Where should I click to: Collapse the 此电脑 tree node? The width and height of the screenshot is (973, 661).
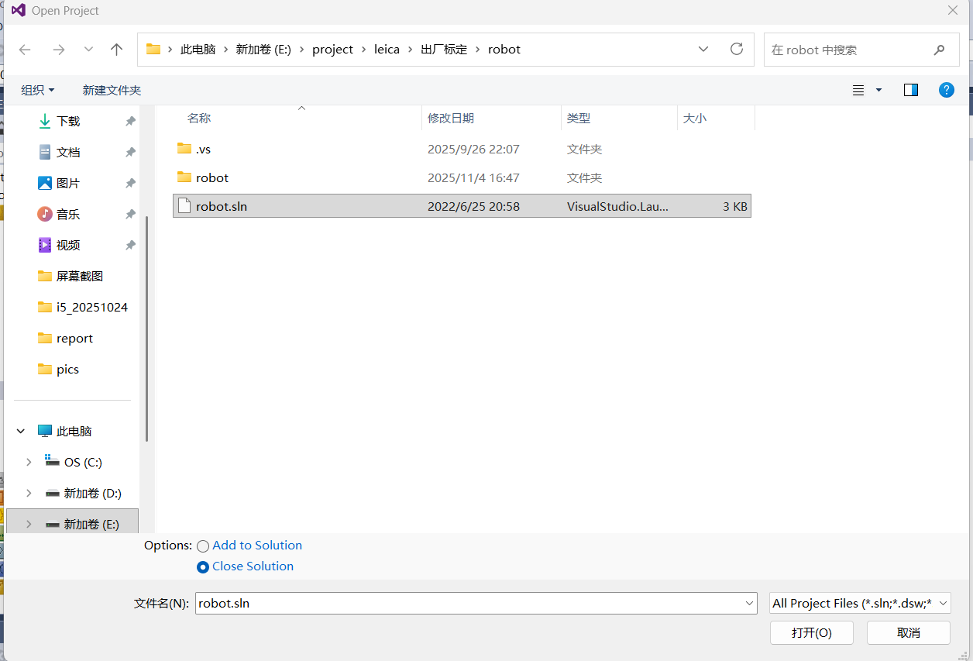[x=21, y=431]
